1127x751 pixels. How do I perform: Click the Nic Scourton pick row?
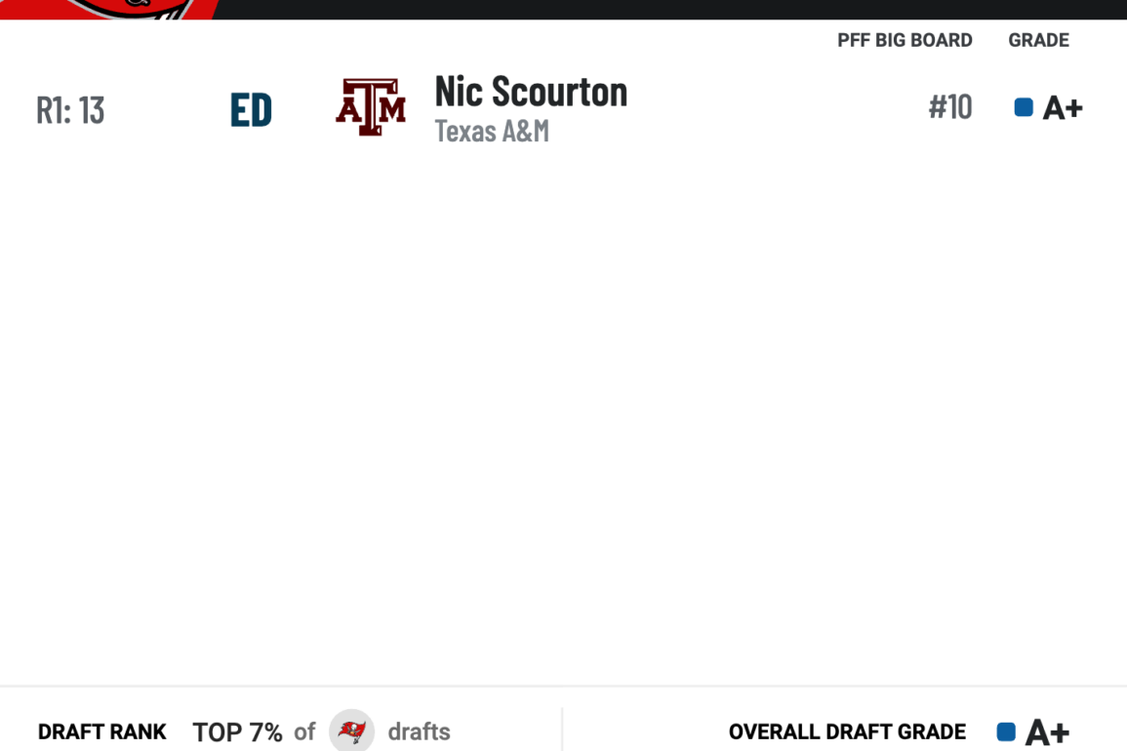pyautogui.click(x=564, y=108)
